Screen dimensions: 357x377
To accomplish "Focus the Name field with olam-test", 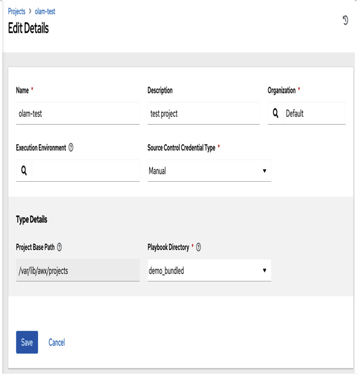I will pyautogui.click(x=78, y=113).
